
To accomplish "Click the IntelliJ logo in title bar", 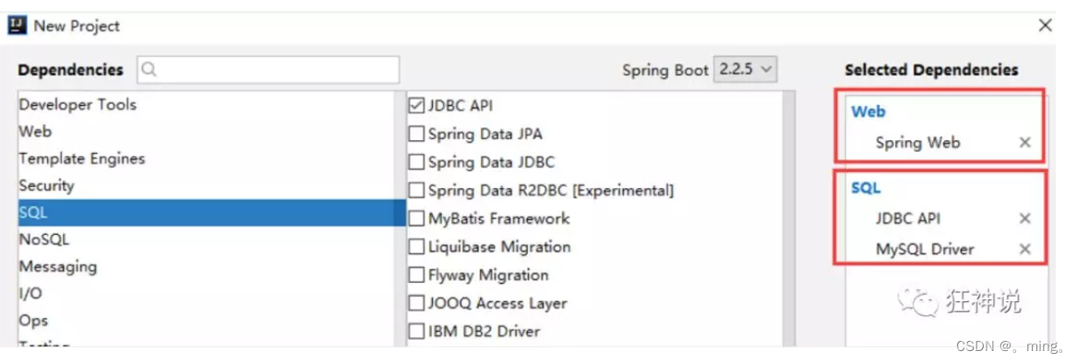I will [x=18, y=26].
